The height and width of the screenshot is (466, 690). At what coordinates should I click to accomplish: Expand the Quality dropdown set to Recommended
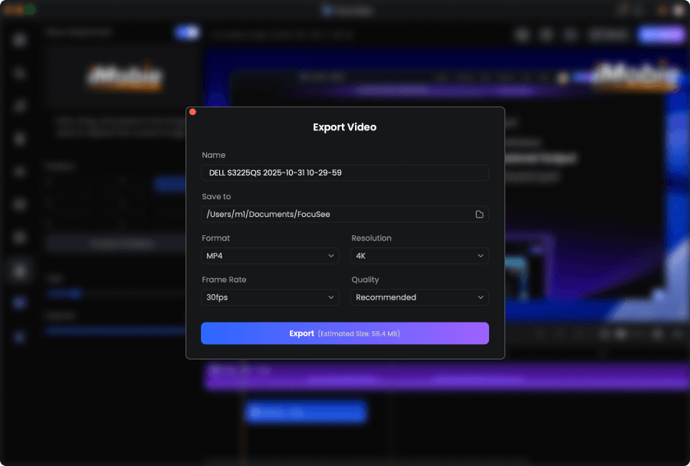point(419,297)
